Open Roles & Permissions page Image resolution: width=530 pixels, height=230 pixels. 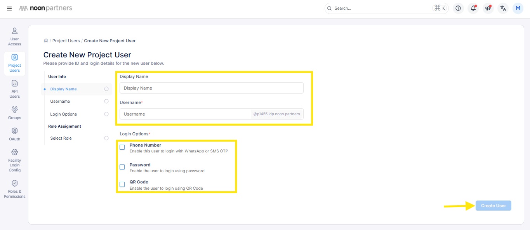pyautogui.click(x=14, y=189)
